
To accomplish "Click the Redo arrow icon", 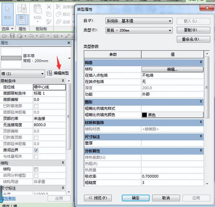I will point(42,36).
